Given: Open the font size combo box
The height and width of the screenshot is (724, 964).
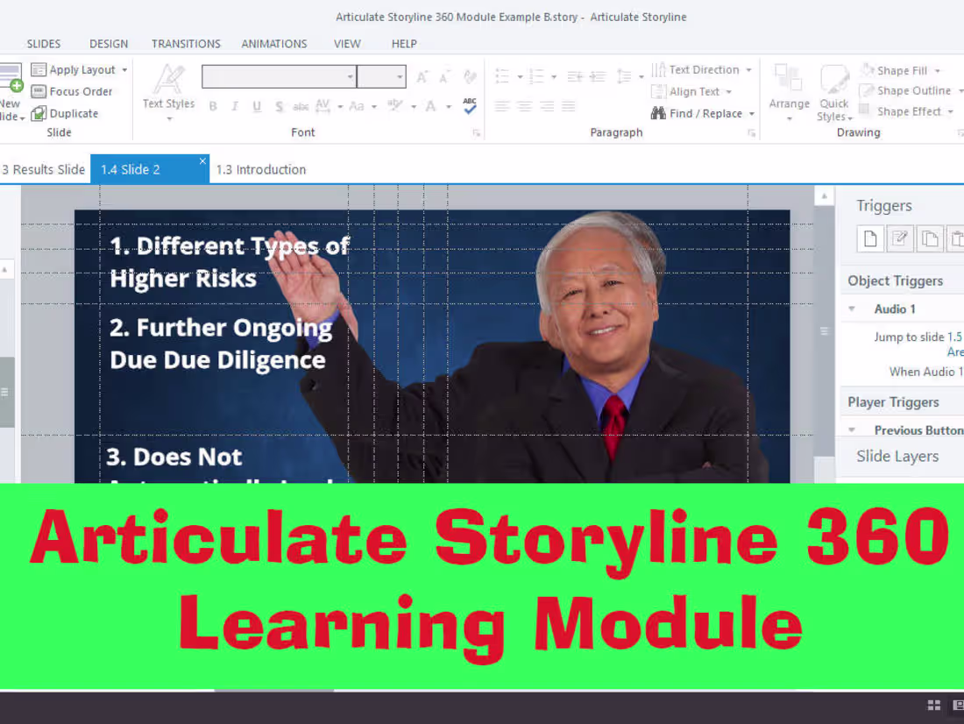Looking at the screenshot, I should tap(381, 77).
